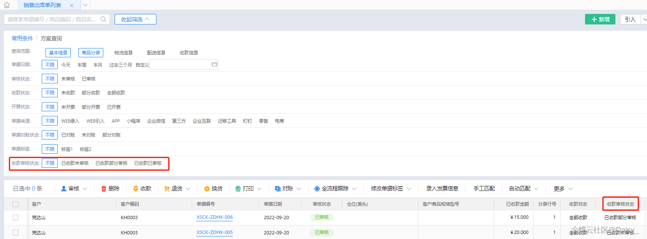Image resolution: width=647 pixels, height=239 pixels.
Task: Select 过去三个月 for 单据日期
Action: tap(121, 65)
